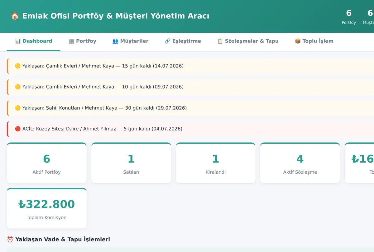Click the house icon in the header title
374x252 pixels.
pyautogui.click(x=14, y=16)
